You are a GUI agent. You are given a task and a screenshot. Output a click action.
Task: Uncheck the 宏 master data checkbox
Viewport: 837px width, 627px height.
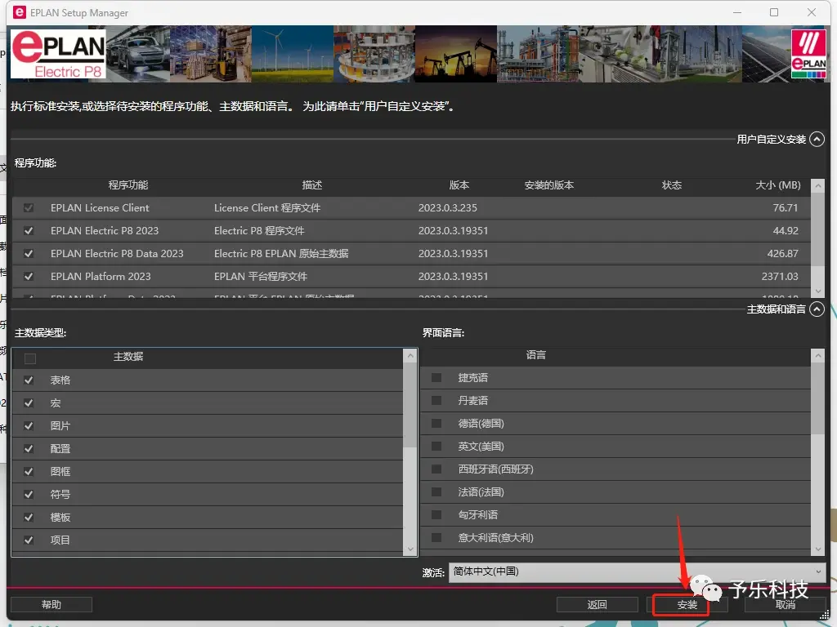click(x=29, y=403)
